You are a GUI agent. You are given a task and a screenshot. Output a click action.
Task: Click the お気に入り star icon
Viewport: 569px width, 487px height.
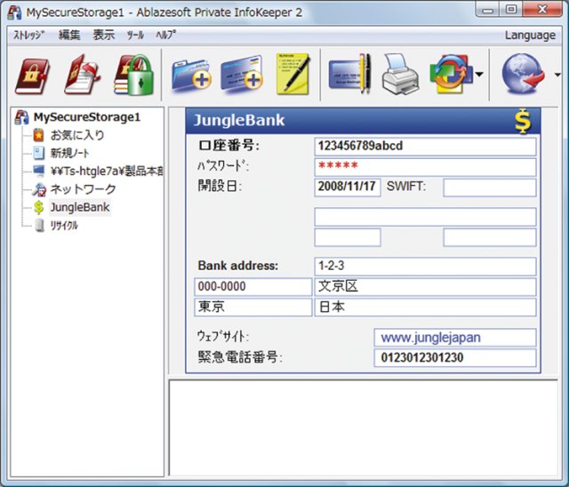click(39, 135)
